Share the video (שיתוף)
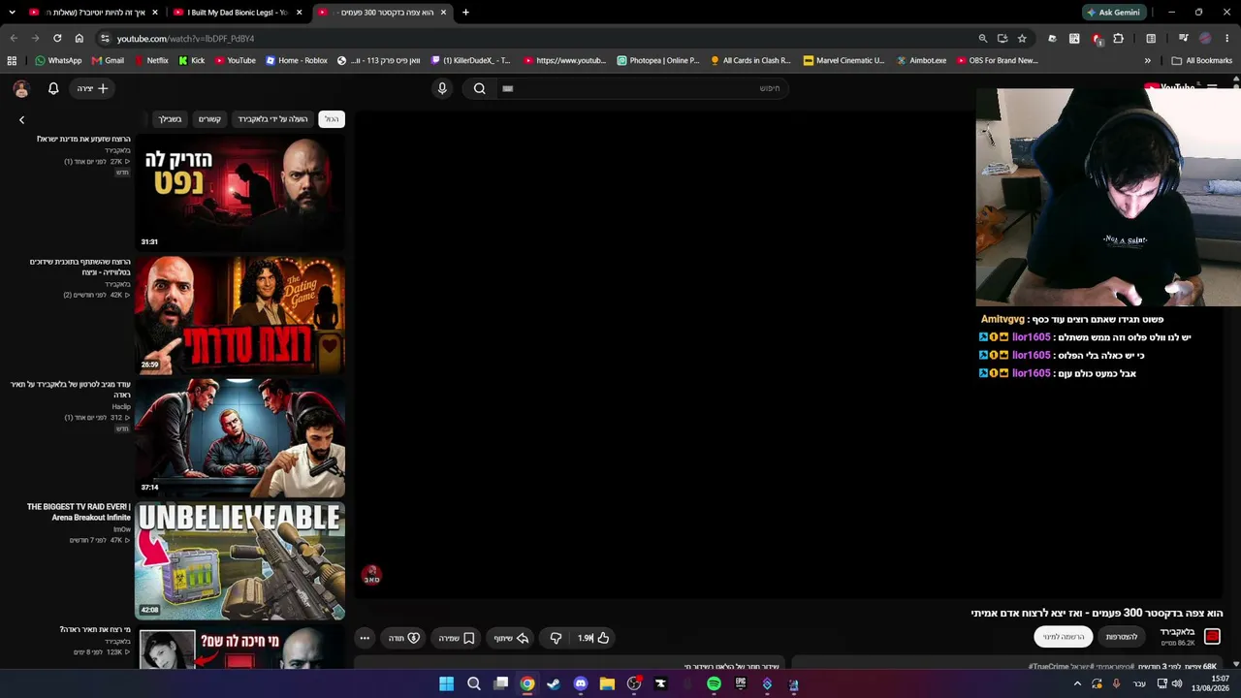The image size is (1241, 698). point(511,638)
